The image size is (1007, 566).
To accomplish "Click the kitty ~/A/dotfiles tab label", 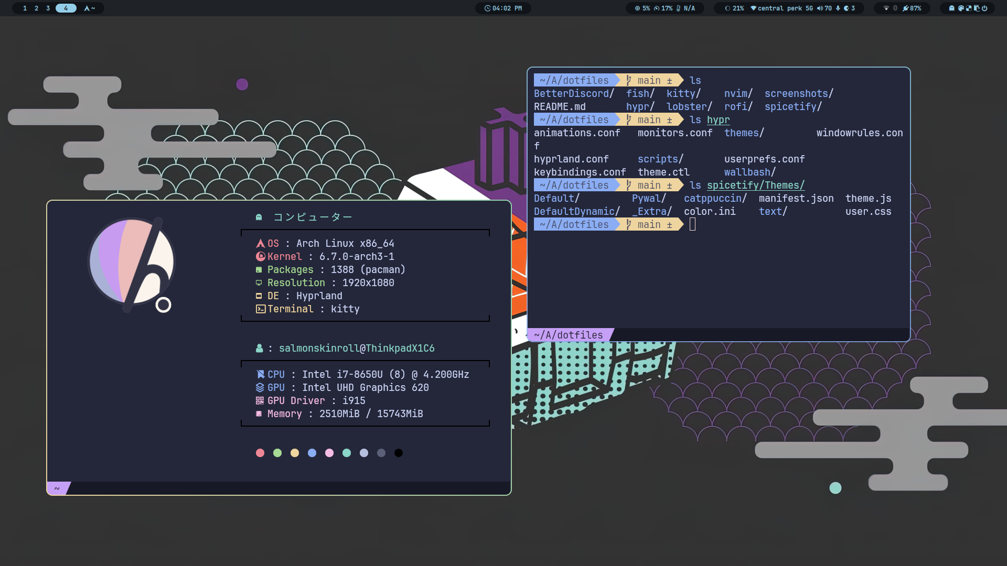I will [568, 335].
